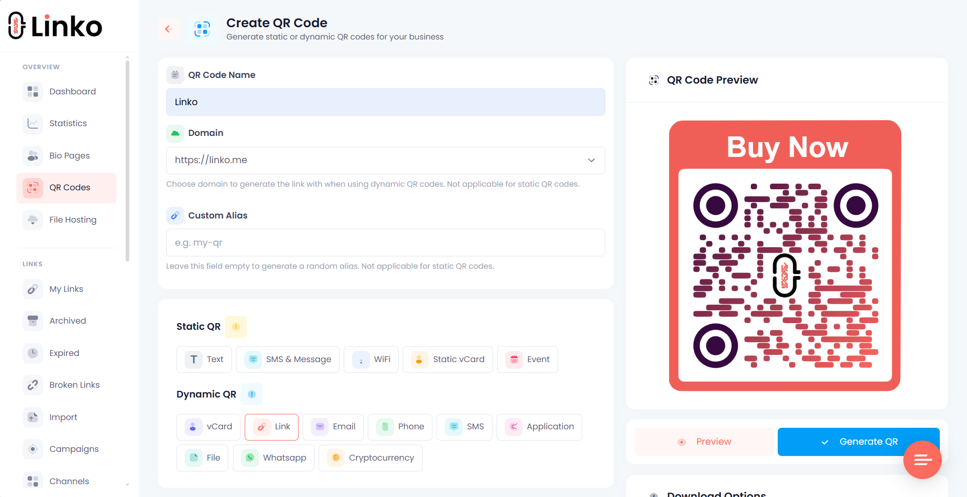Screen dimensions: 967x497
Task: Select the File dynamic QR type
Action: (202, 458)
